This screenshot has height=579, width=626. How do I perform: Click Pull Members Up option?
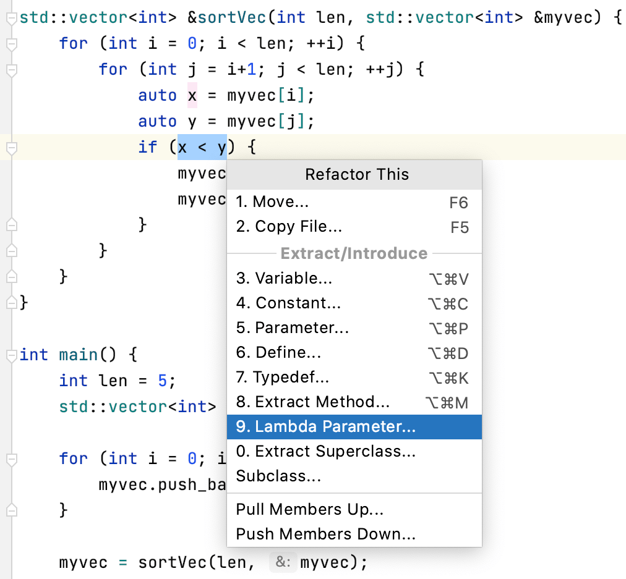(309, 509)
